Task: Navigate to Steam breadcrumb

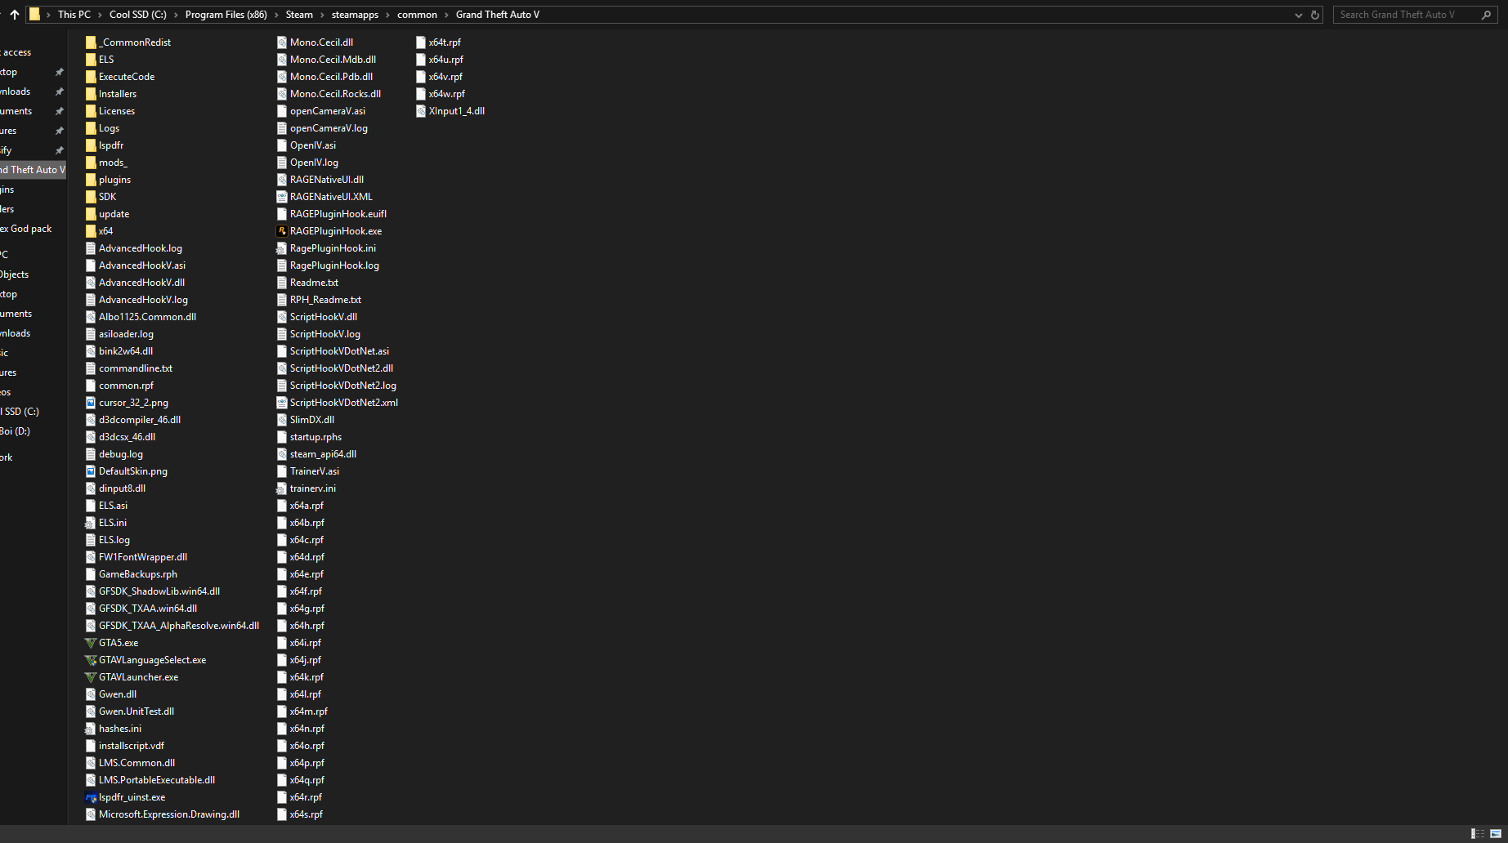Action: (x=299, y=15)
